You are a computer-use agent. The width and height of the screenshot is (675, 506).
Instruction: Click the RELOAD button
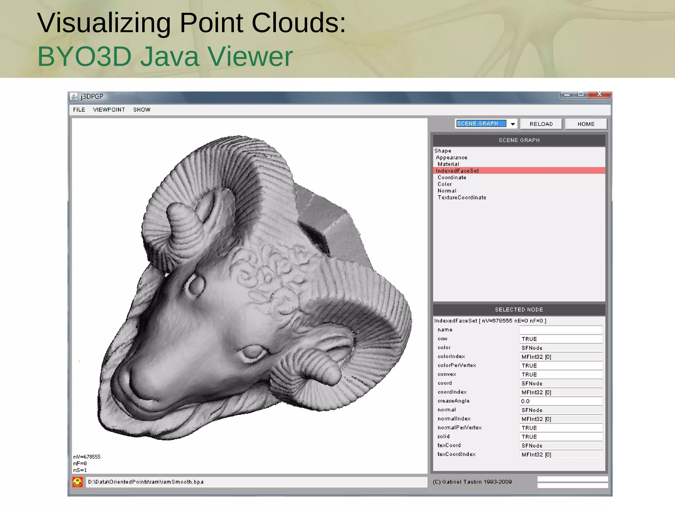[541, 124]
